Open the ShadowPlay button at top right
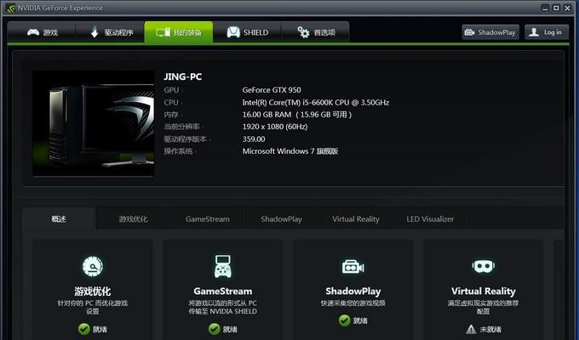579x340 pixels. (490, 32)
